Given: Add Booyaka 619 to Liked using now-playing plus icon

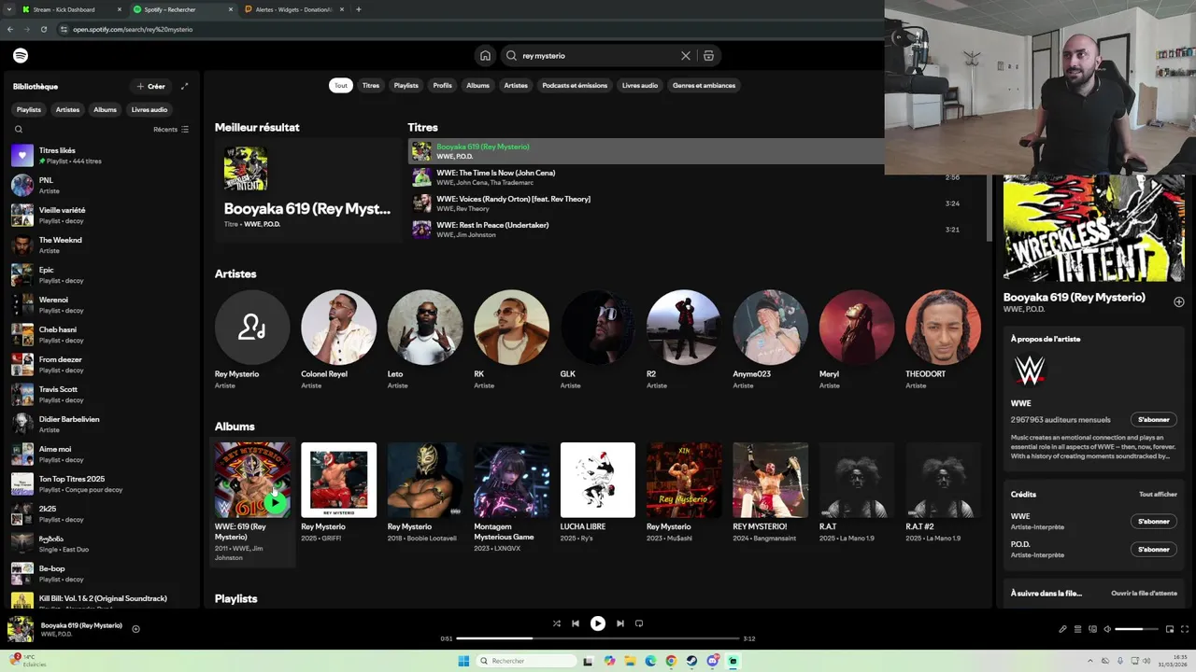Looking at the screenshot, I should tap(135, 629).
